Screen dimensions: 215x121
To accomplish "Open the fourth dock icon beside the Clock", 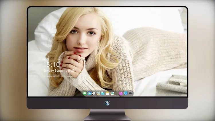I will click(x=98, y=93).
